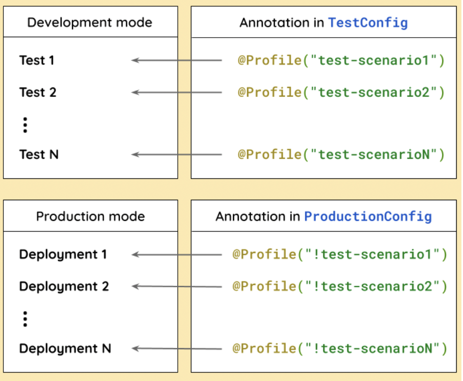
Task: Click the Deployment 1 label
Action: (x=63, y=254)
